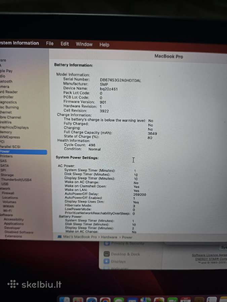This screenshot has height=302, width=227.
Task: Select Thunderbolt/USB4 in the sidebar
Action: click(16, 180)
